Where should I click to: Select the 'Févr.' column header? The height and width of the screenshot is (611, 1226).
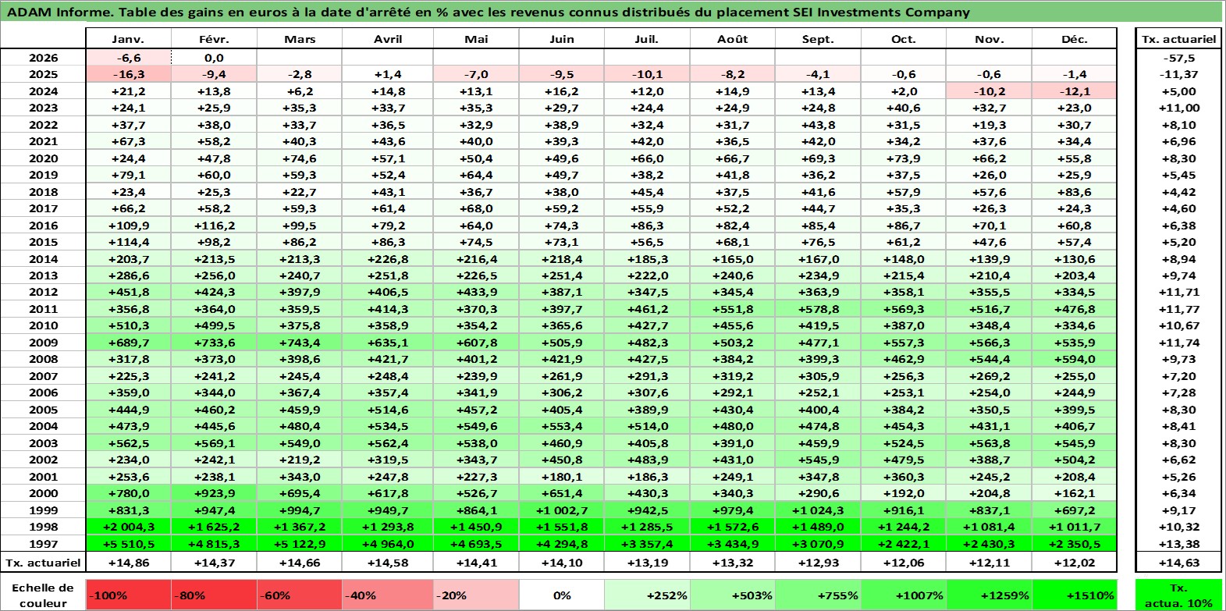(x=214, y=39)
